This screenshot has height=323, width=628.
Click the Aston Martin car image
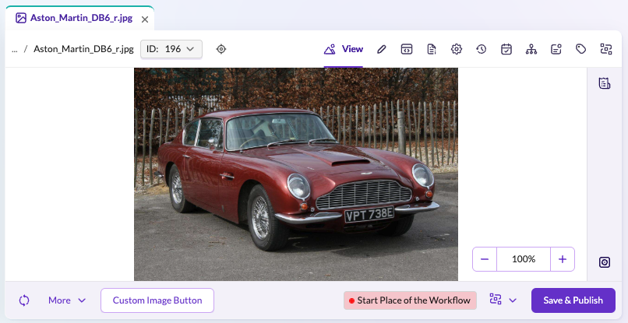pyautogui.click(x=296, y=174)
